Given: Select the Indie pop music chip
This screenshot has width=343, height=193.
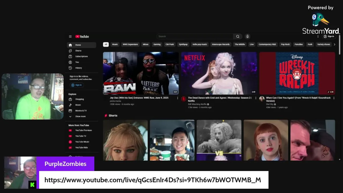Looking at the screenshot, I should pos(200,44).
